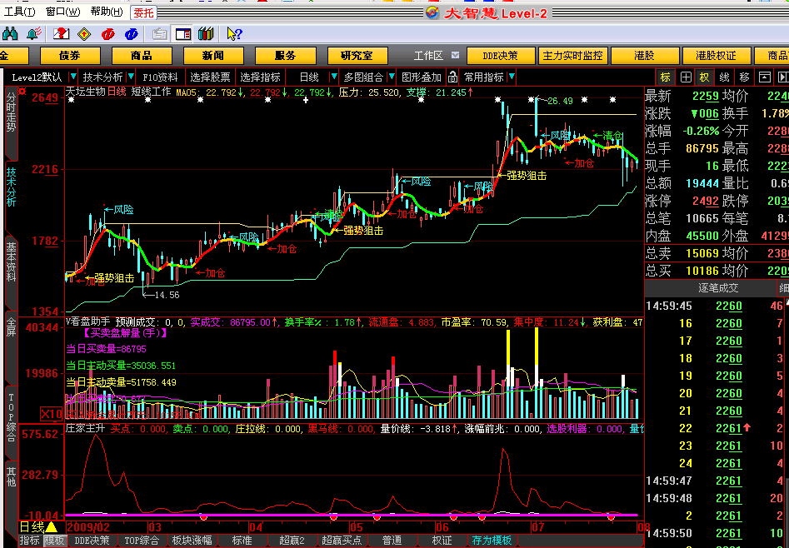The image size is (789, 548).
Task: Click the red question mark chart icon
Action: [x=61, y=33]
